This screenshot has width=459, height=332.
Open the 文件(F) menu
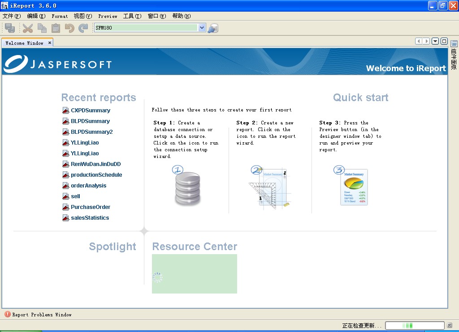[x=12, y=16]
